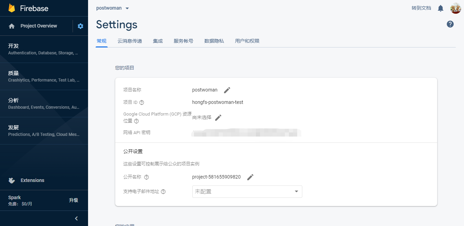Switch to the 云消息传递 tab

tap(130, 41)
